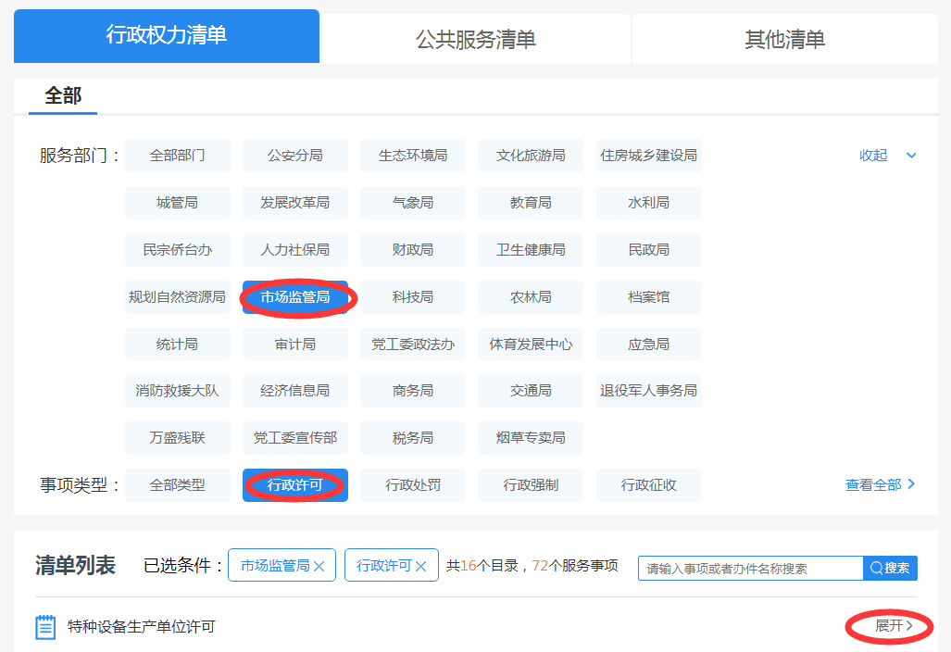Click the search keyword input field
The image size is (951, 652).
point(750,568)
